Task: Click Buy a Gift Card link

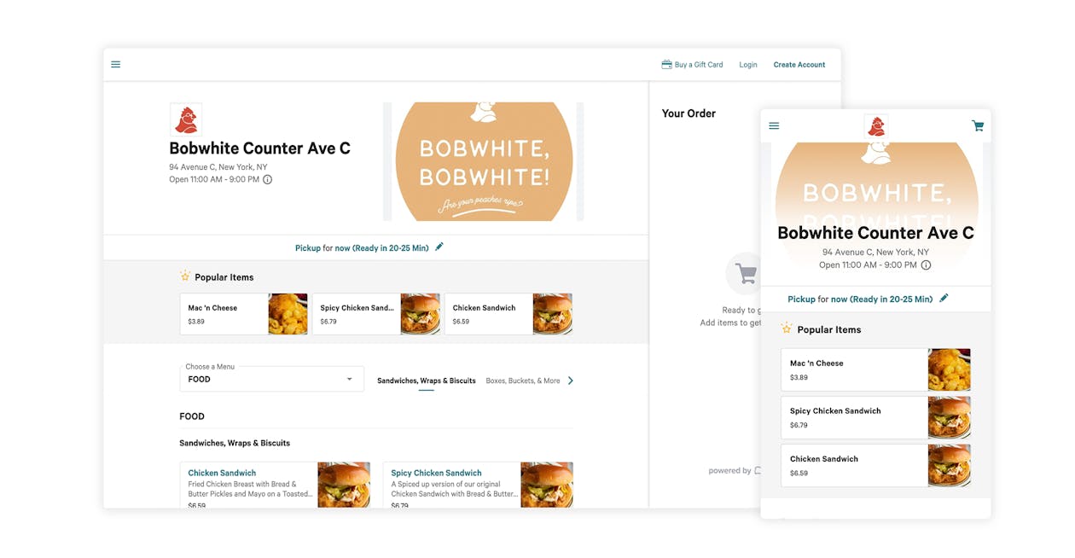Action: 699,65
